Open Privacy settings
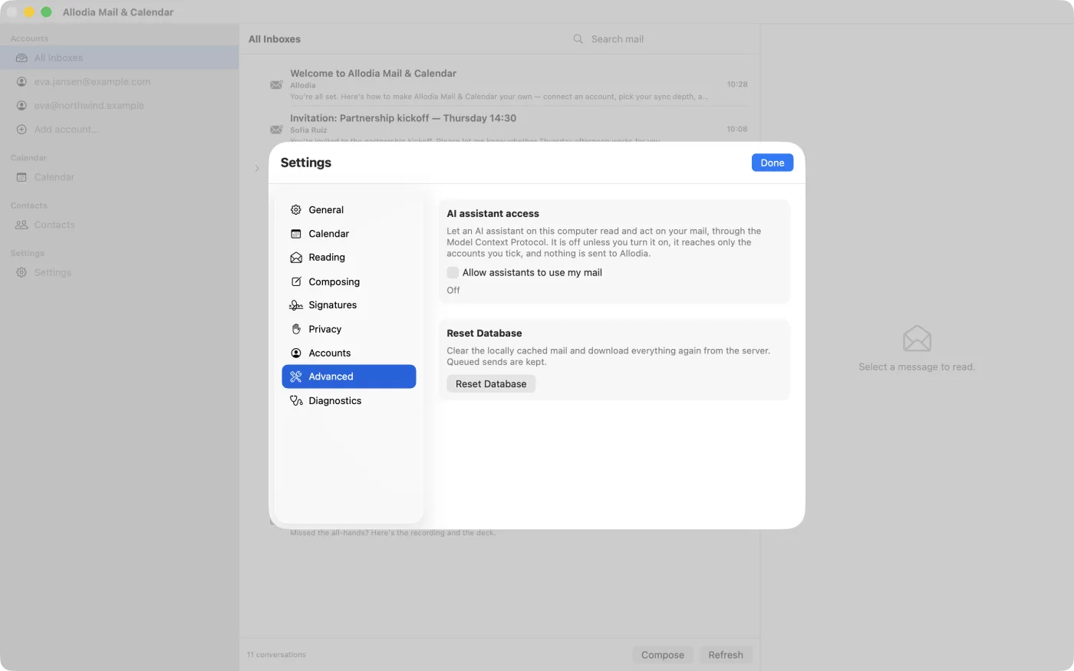 pos(349,329)
